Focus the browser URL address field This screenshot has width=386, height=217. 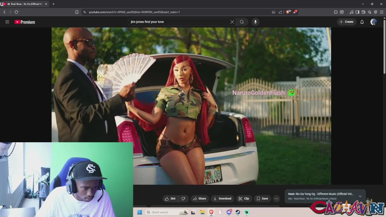[178, 12]
